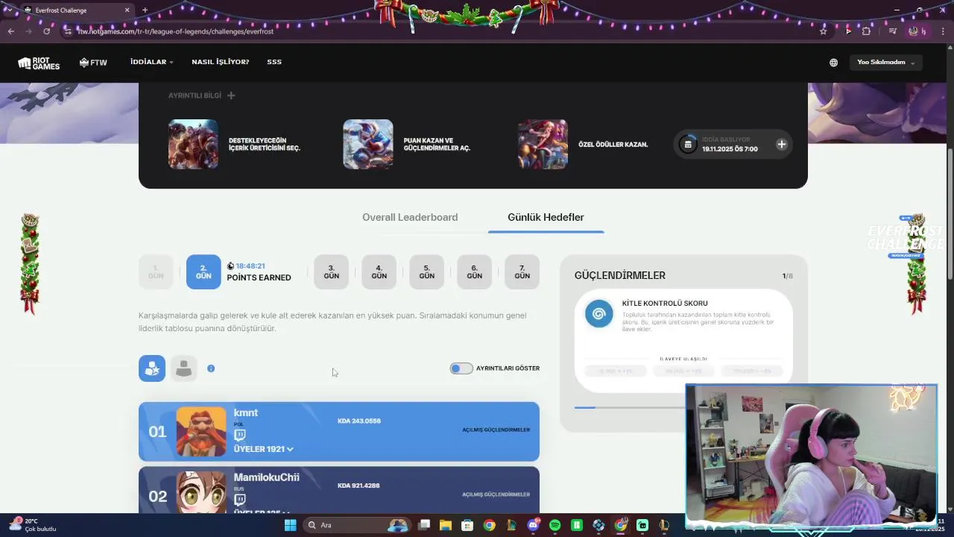Screen dimensions: 954x537
Task: Reload the page
Action: (x=46, y=31)
